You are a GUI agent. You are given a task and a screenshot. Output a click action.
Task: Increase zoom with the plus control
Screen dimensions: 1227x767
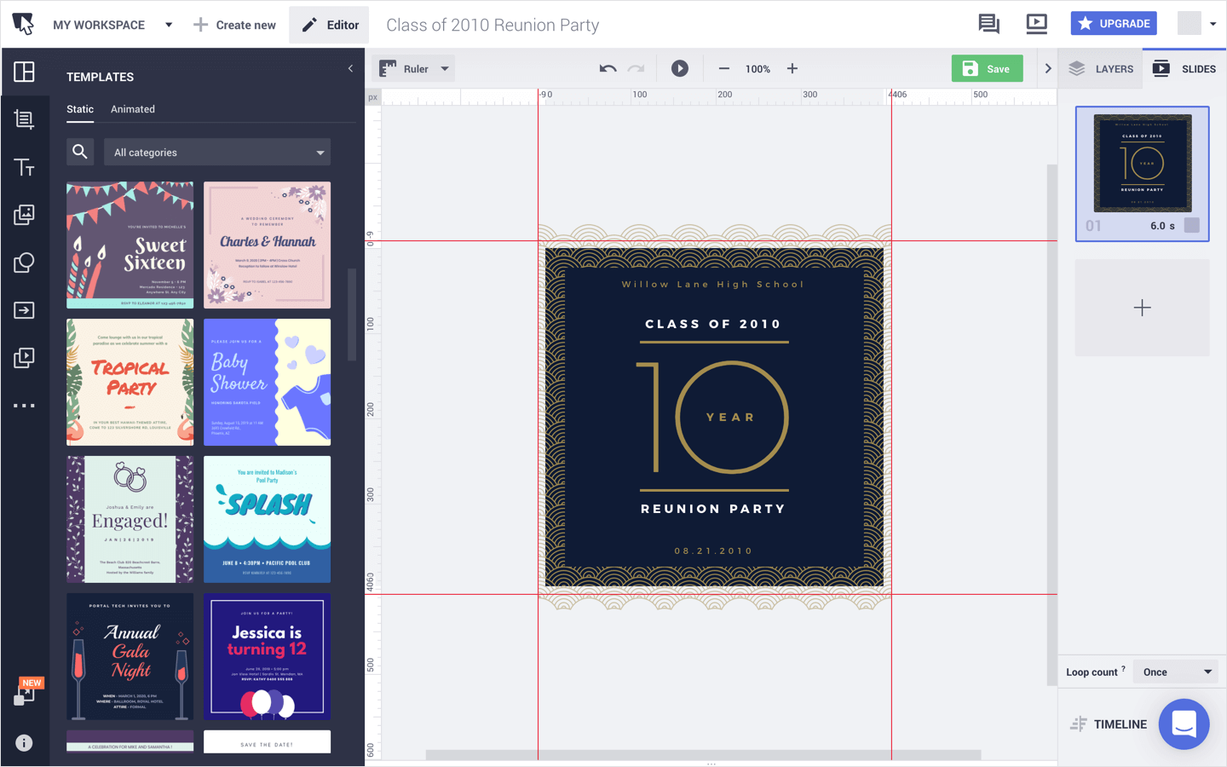click(x=792, y=68)
